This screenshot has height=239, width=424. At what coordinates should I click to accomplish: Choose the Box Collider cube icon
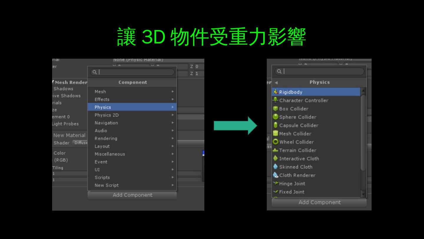(276, 109)
